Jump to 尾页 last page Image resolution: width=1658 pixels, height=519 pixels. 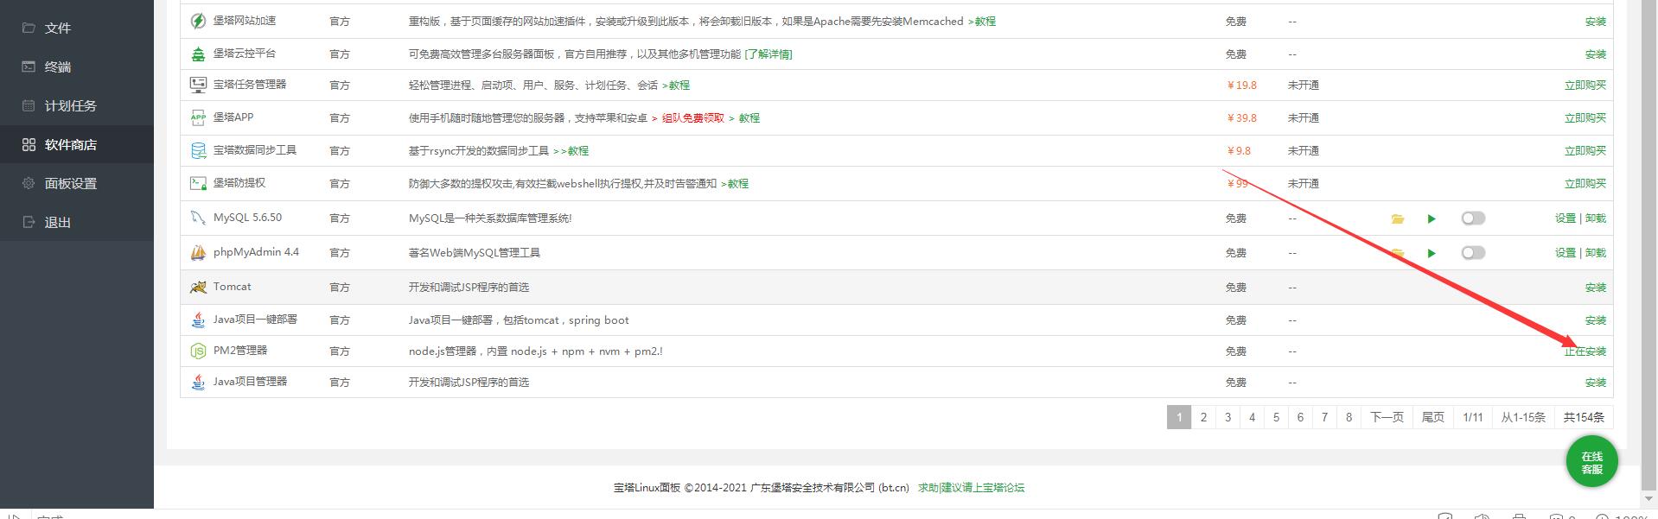[x=1432, y=417]
